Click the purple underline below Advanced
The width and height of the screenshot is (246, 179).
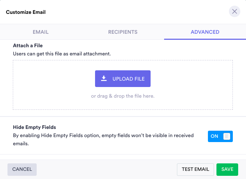pos(205,39)
